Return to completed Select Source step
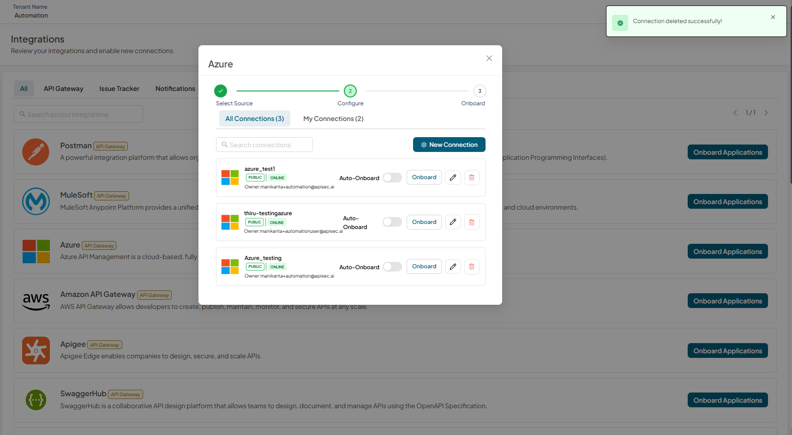 point(221,91)
